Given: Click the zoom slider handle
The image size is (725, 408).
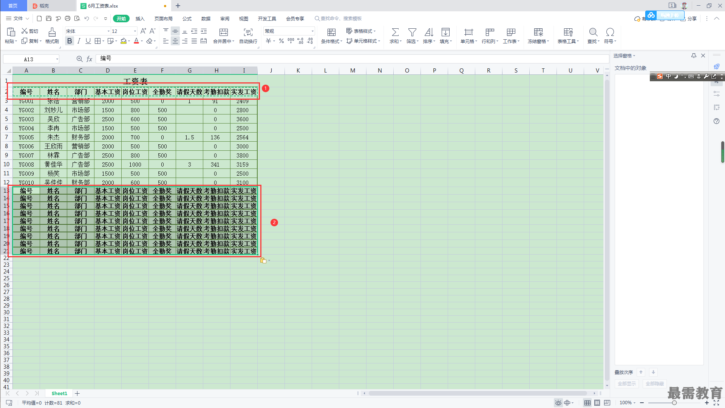Looking at the screenshot, I should coord(674,403).
